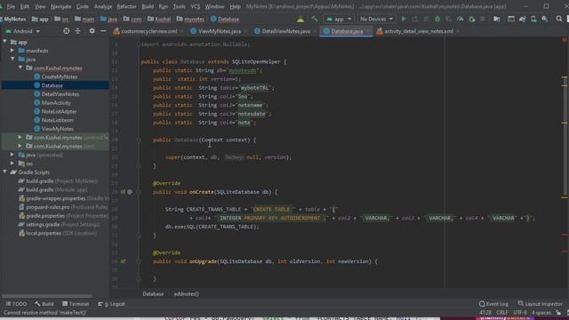Click MyNotes in the breadcrumb bar
The image size is (569, 320).
pos(15,20)
